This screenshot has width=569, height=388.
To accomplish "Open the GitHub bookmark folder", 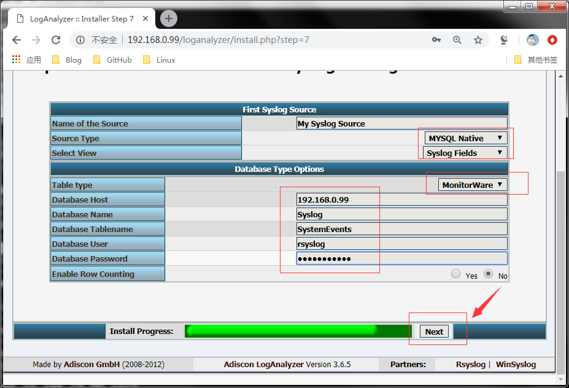I will pyautogui.click(x=112, y=60).
